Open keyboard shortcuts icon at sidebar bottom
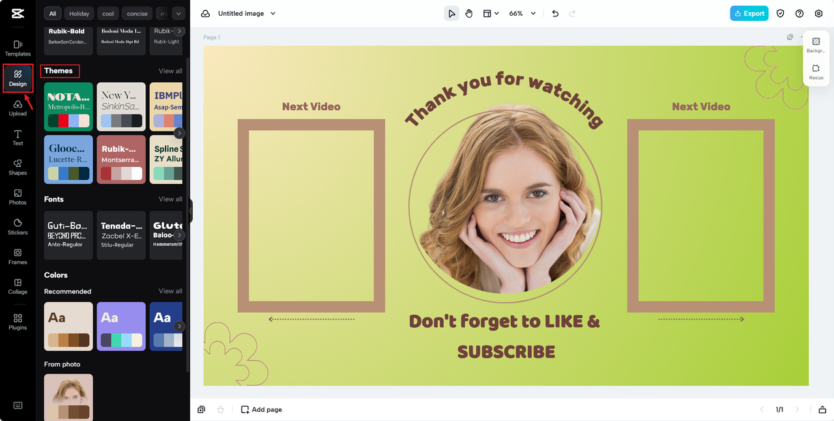834x421 pixels. click(18, 405)
